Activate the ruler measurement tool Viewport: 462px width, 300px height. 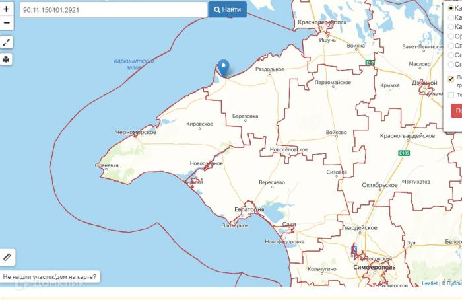tap(7, 257)
